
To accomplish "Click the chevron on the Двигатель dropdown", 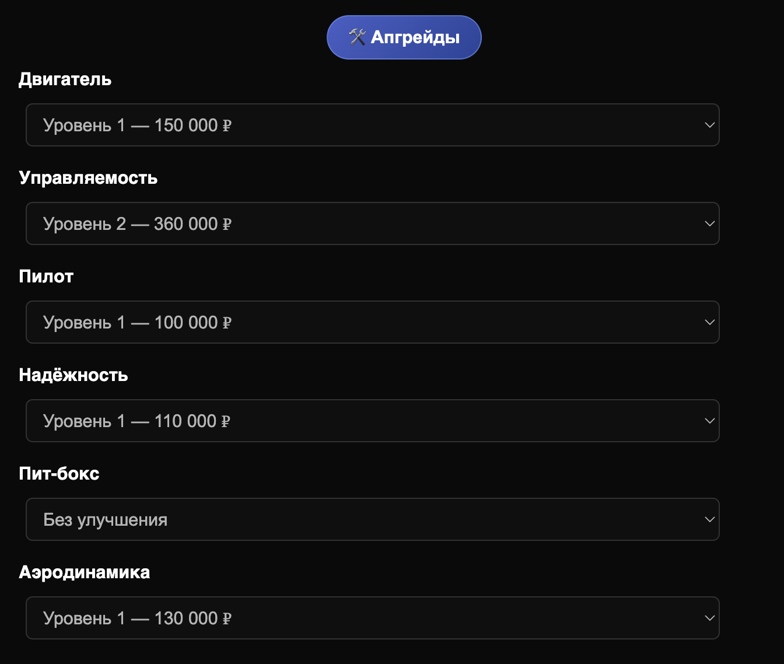I will [x=709, y=125].
